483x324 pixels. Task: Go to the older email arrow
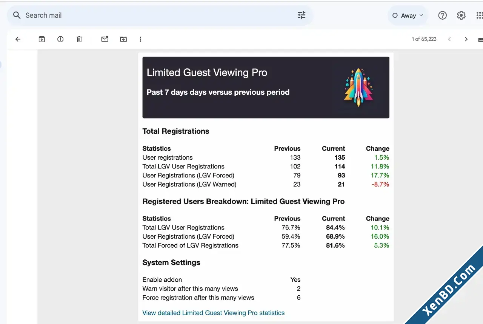466,39
